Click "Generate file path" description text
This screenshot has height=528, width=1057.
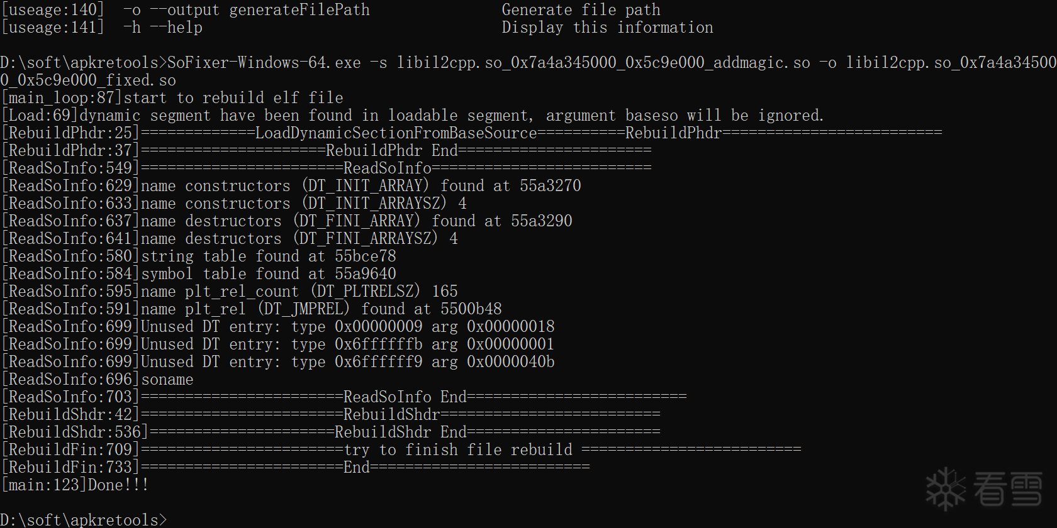coord(581,10)
